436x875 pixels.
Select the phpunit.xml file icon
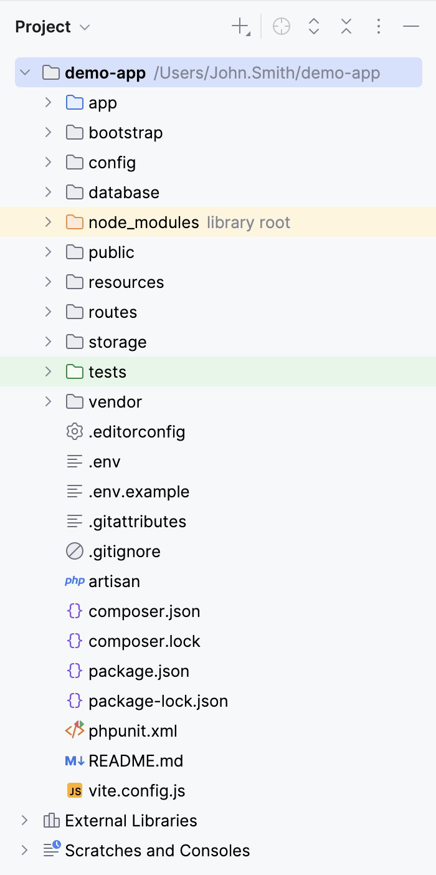point(73,730)
